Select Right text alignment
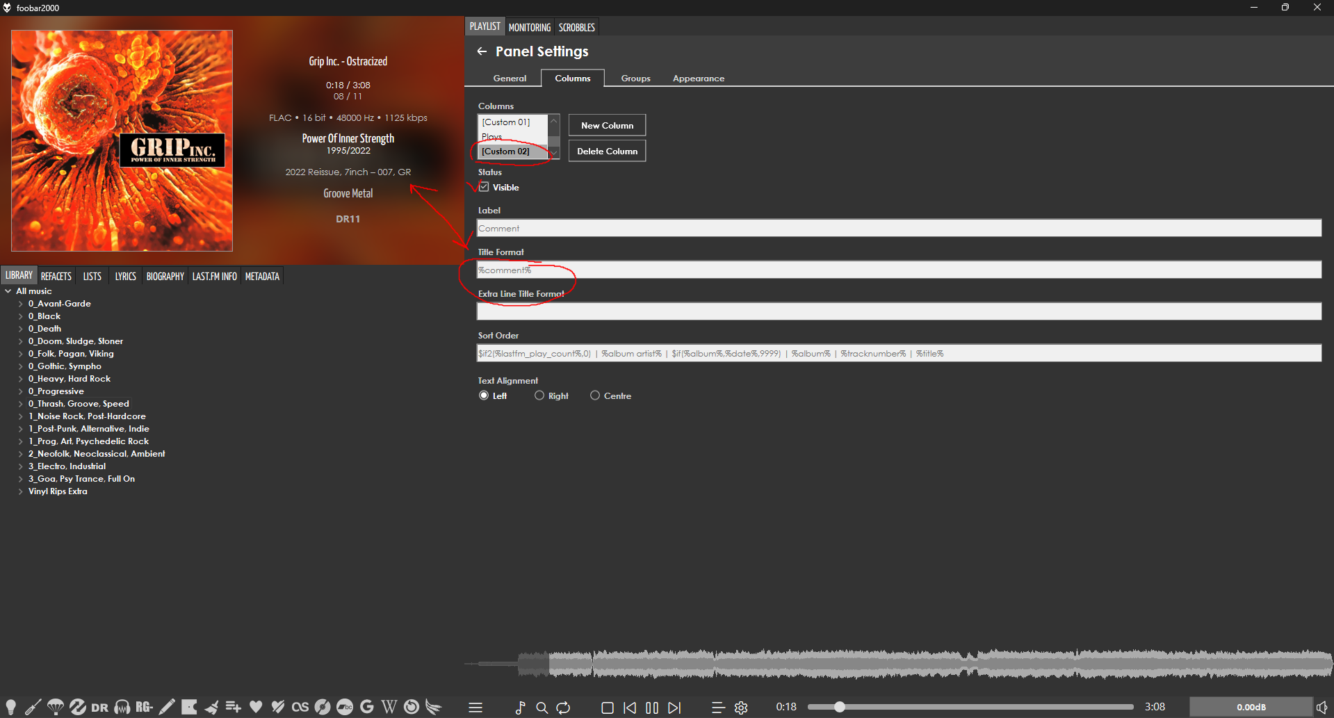Screen dimensions: 1334x718 (539, 395)
